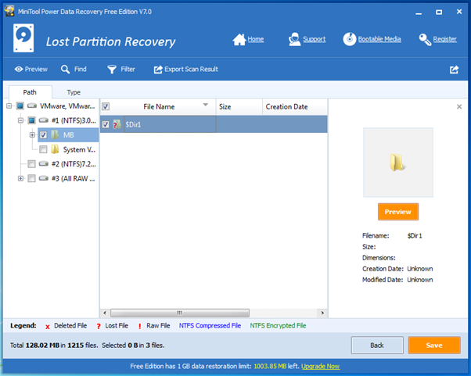Click the File Name sort arrow

pos(206,105)
